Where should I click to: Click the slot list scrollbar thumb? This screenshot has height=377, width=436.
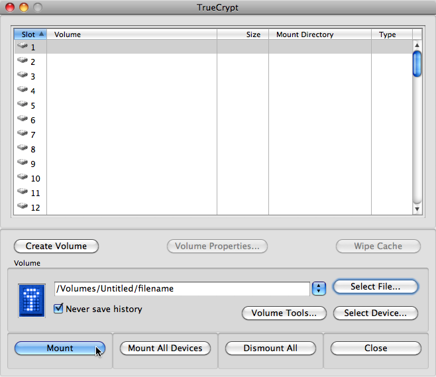(x=417, y=64)
